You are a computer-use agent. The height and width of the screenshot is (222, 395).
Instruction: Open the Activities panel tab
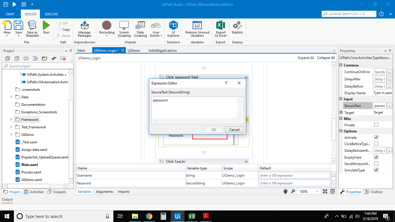[34, 192]
